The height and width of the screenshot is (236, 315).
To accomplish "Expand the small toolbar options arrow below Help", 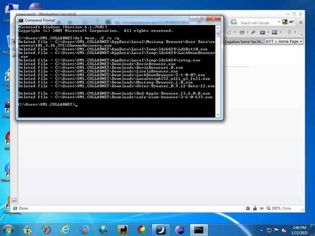I will (302, 35).
